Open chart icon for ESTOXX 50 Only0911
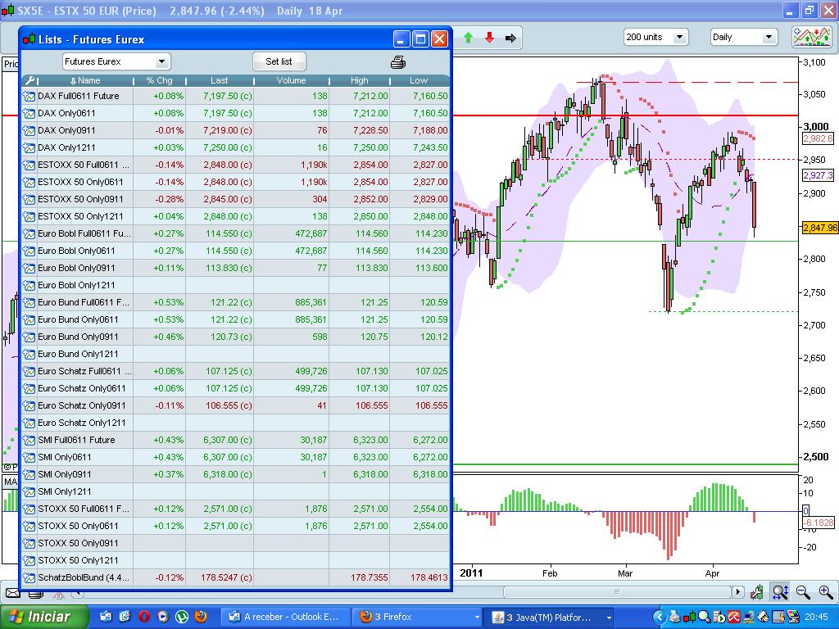The height and width of the screenshot is (629, 839). pyautogui.click(x=29, y=199)
